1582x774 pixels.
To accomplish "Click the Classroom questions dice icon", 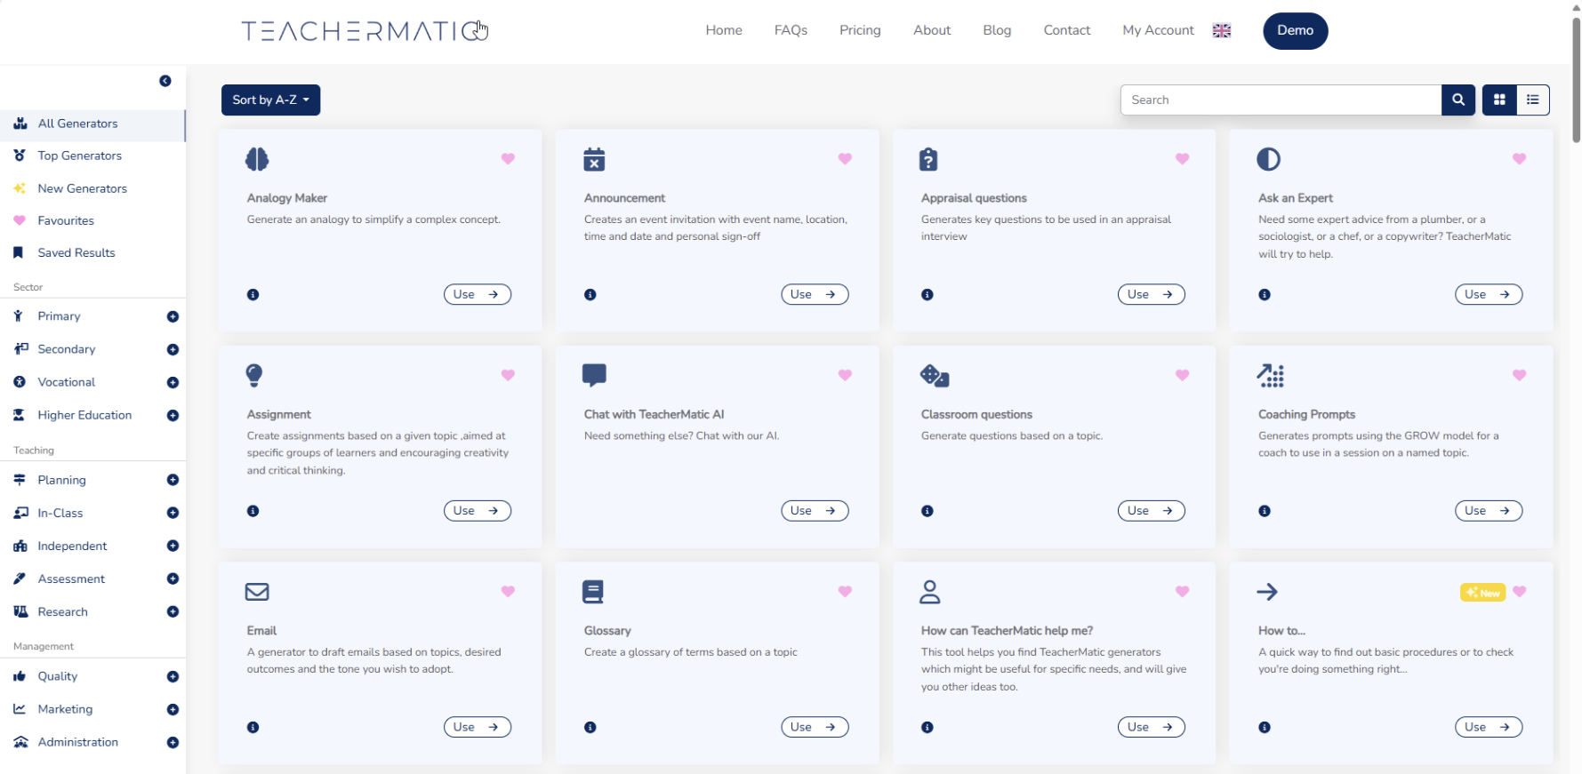I will click(x=935, y=376).
